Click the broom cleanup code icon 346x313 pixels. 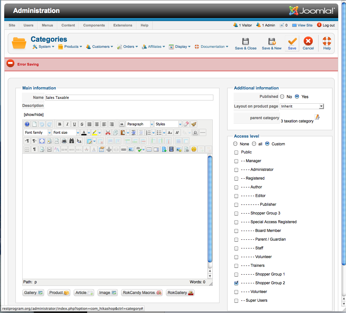(x=194, y=124)
